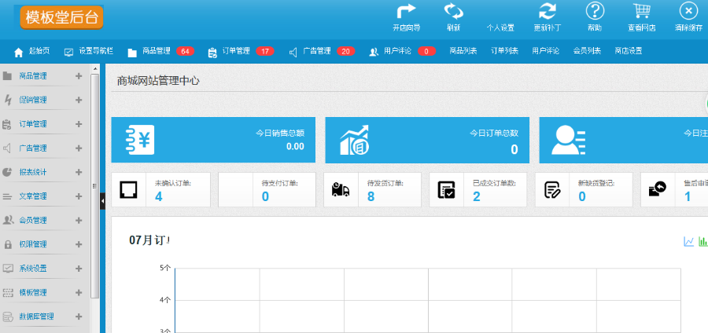Expand the 系统设置 sidebar section
Screen dimensions: 708x333
(78, 268)
